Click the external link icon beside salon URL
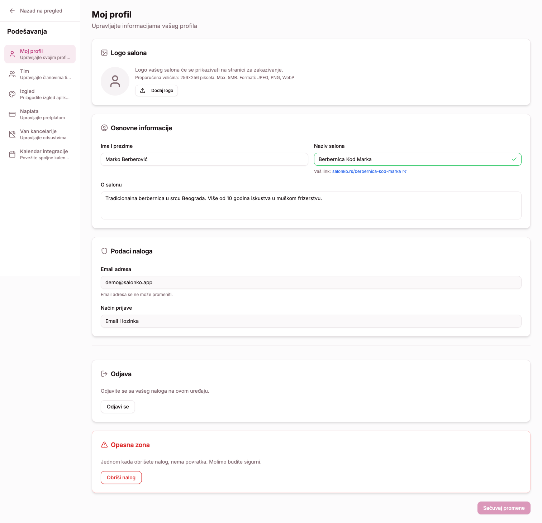This screenshot has width=542, height=523. [x=405, y=171]
